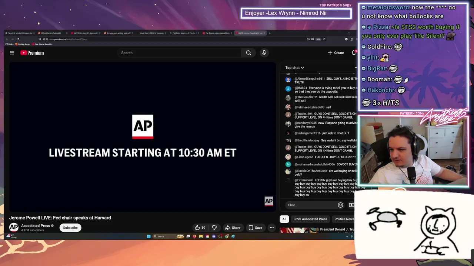Open the Clair Obscur bookmark

(x=42, y=44)
